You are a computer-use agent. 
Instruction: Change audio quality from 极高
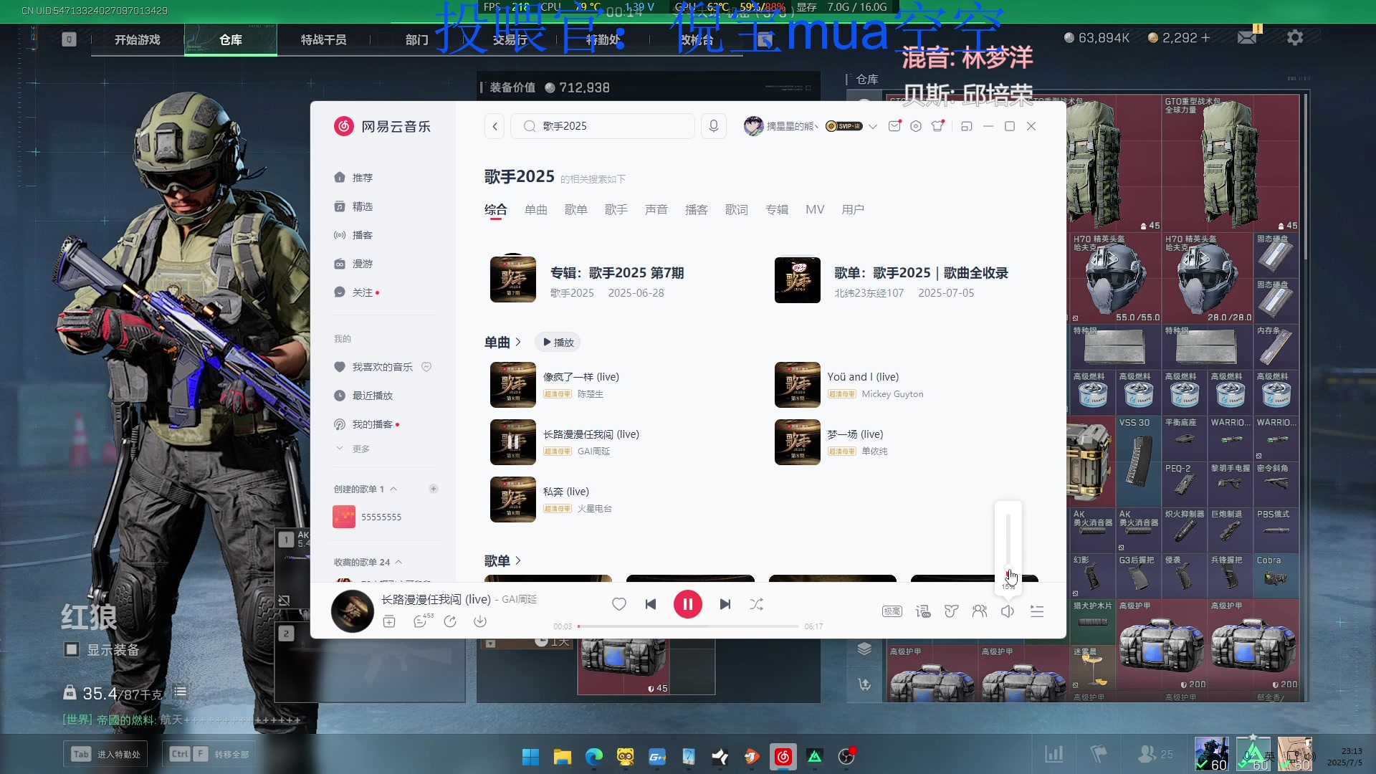click(x=892, y=611)
